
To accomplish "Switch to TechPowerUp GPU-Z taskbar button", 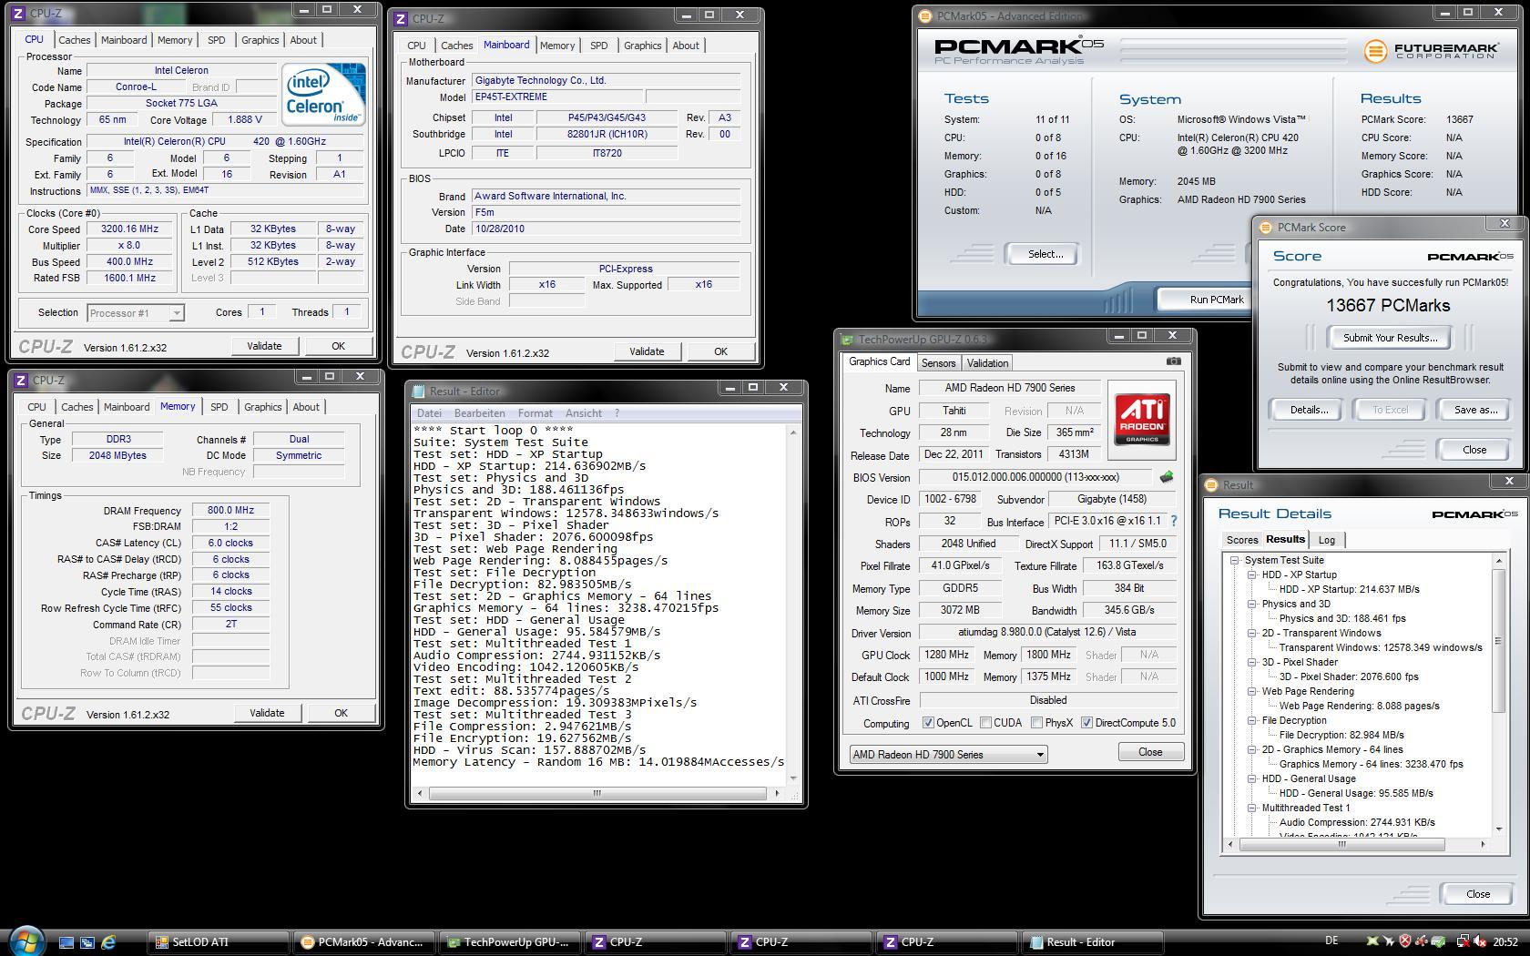I will 509,942.
